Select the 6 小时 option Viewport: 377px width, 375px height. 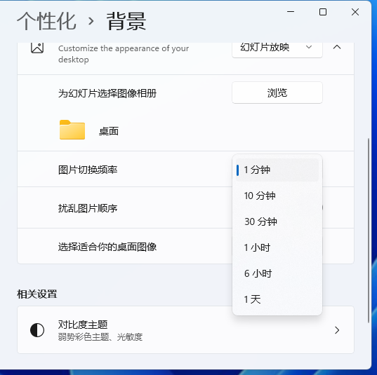click(277, 273)
